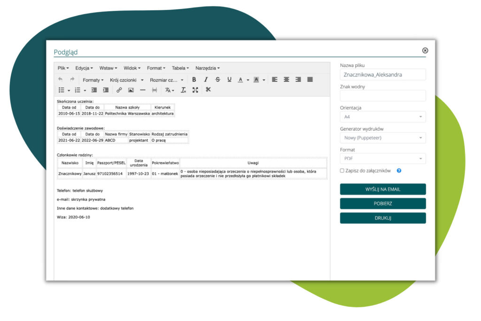481x321 pixels.
Task: Expand the Generator wydruków dropdown
Action: coord(383,138)
